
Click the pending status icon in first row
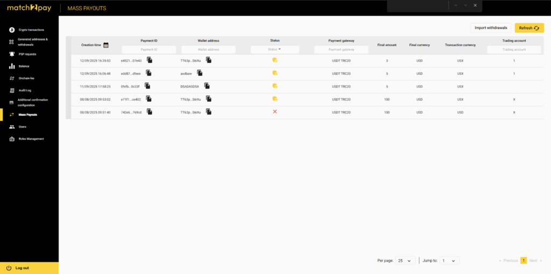pos(275,60)
